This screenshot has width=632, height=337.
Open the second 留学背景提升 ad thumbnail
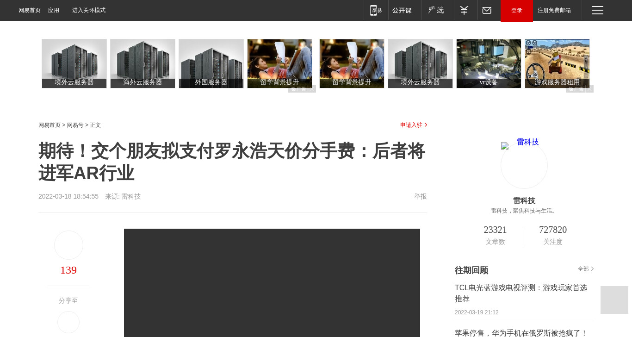[x=352, y=63]
